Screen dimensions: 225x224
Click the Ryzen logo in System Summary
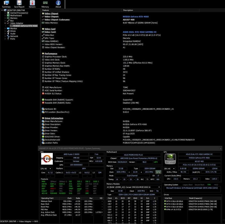point(47,159)
